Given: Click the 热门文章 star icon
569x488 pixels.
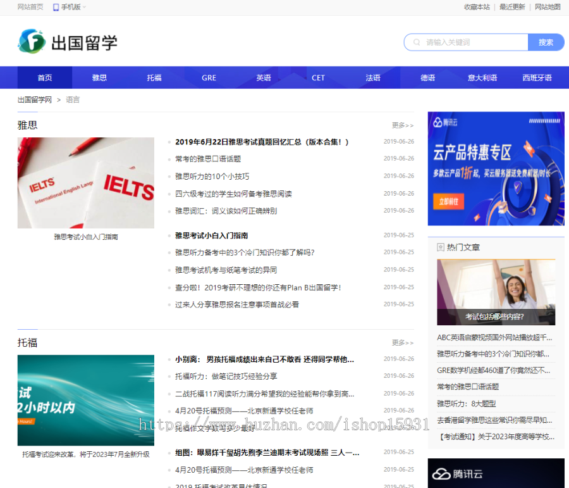Looking at the screenshot, I should 441,247.
